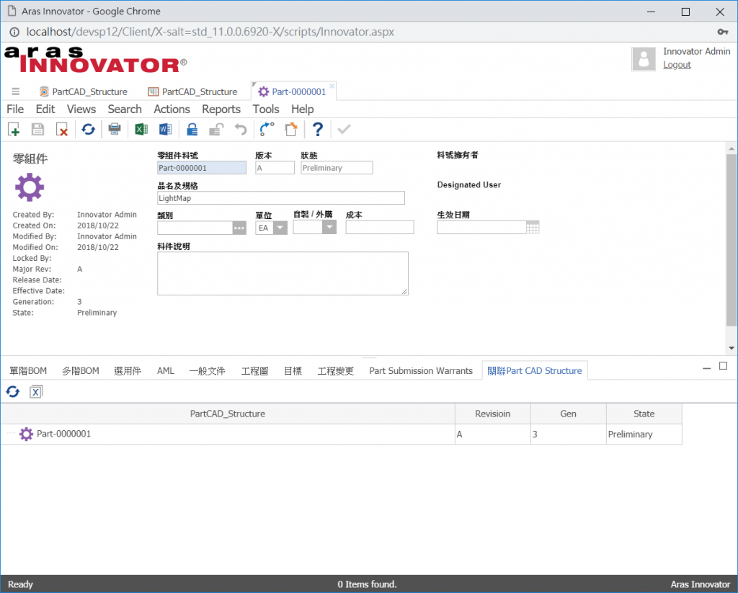Click the State column header
Image resolution: width=738 pixels, height=593 pixels.
coord(644,414)
